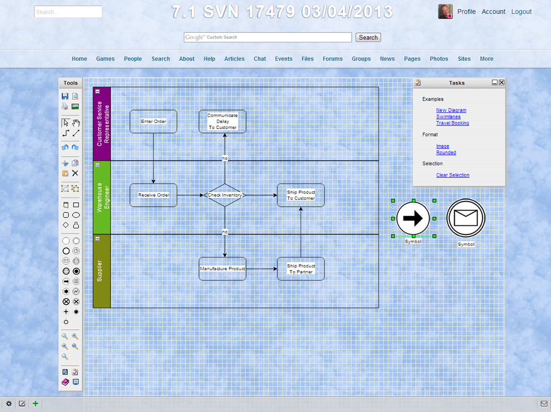Click the Clear Selection link
The image size is (551, 412).
coord(452,175)
